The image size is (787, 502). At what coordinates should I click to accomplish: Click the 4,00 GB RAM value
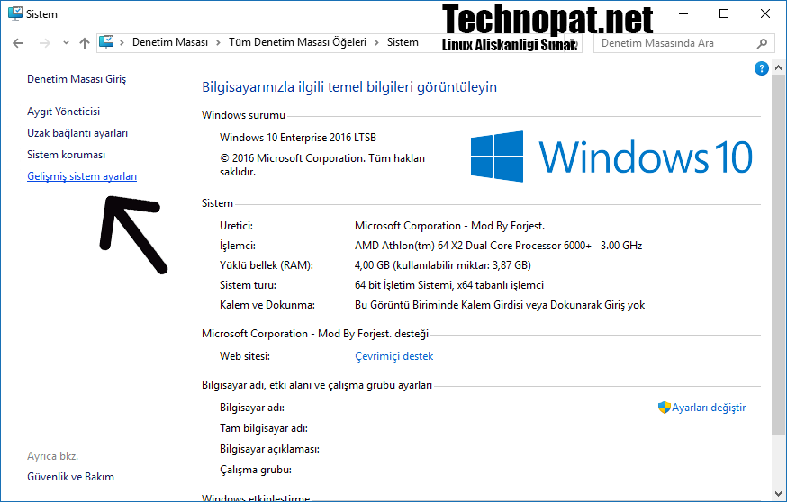[x=443, y=265]
